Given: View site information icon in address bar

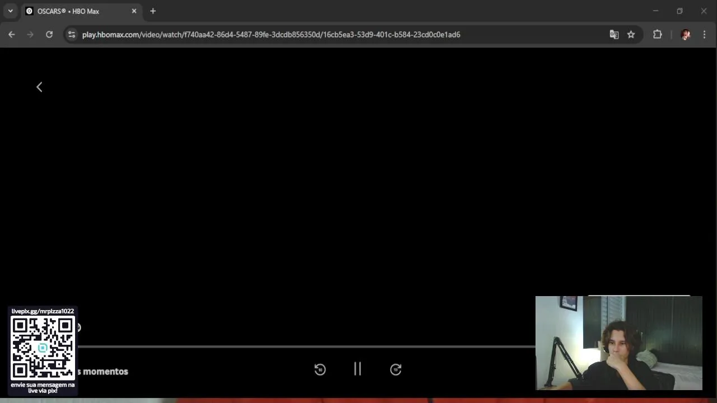Looking at the screenshot, I should coord(71,35).
